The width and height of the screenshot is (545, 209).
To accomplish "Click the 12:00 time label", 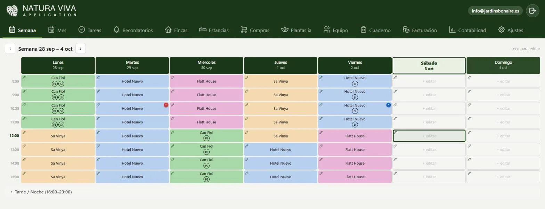I will point(14,136).
